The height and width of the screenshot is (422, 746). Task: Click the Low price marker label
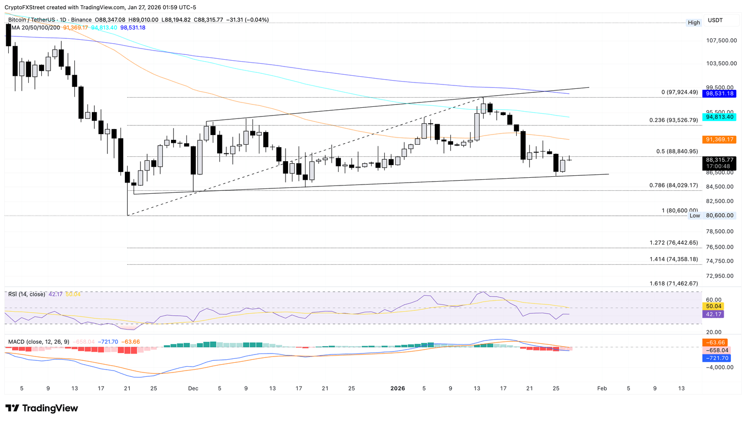[695, 216]
